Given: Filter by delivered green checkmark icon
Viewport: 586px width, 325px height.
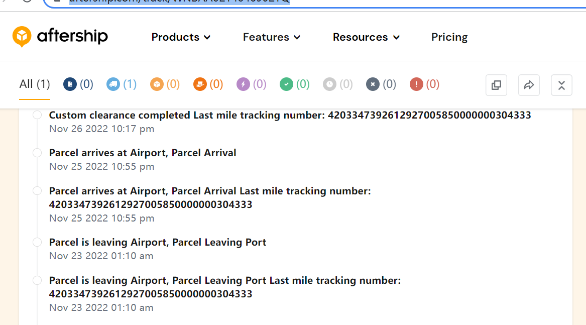Looking at the screenshot, I should 286,84.
